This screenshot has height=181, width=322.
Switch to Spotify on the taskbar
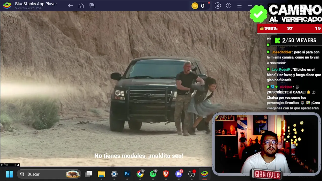(x=153, y=174)
